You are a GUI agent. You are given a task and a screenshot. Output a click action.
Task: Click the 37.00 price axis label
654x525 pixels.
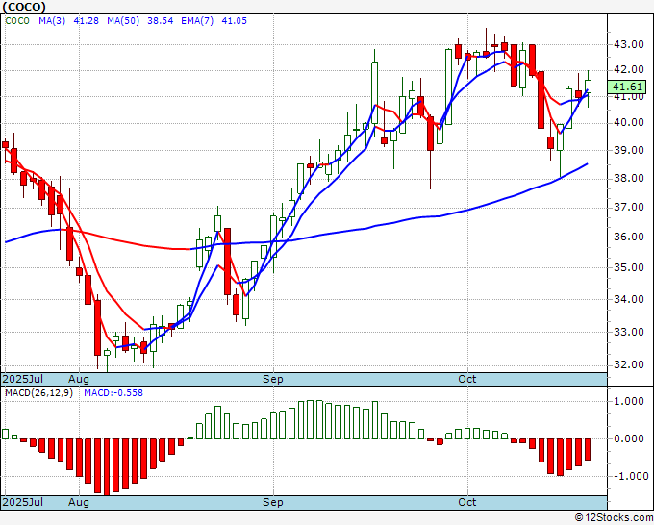click(x=628, y=208)
